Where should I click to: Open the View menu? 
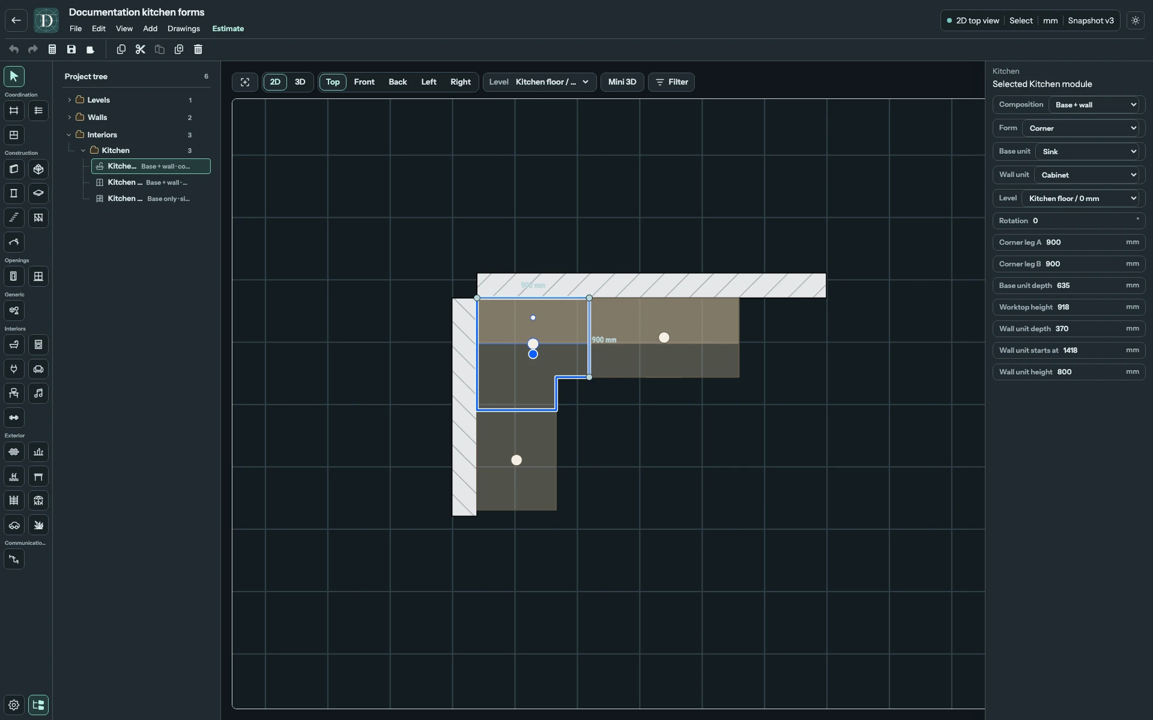124,29
